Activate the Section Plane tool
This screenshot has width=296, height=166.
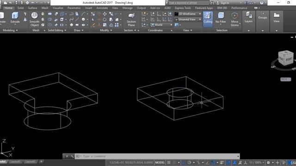[x=131, y=19]
